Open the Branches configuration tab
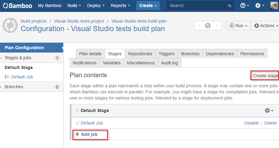 (190, 54)
